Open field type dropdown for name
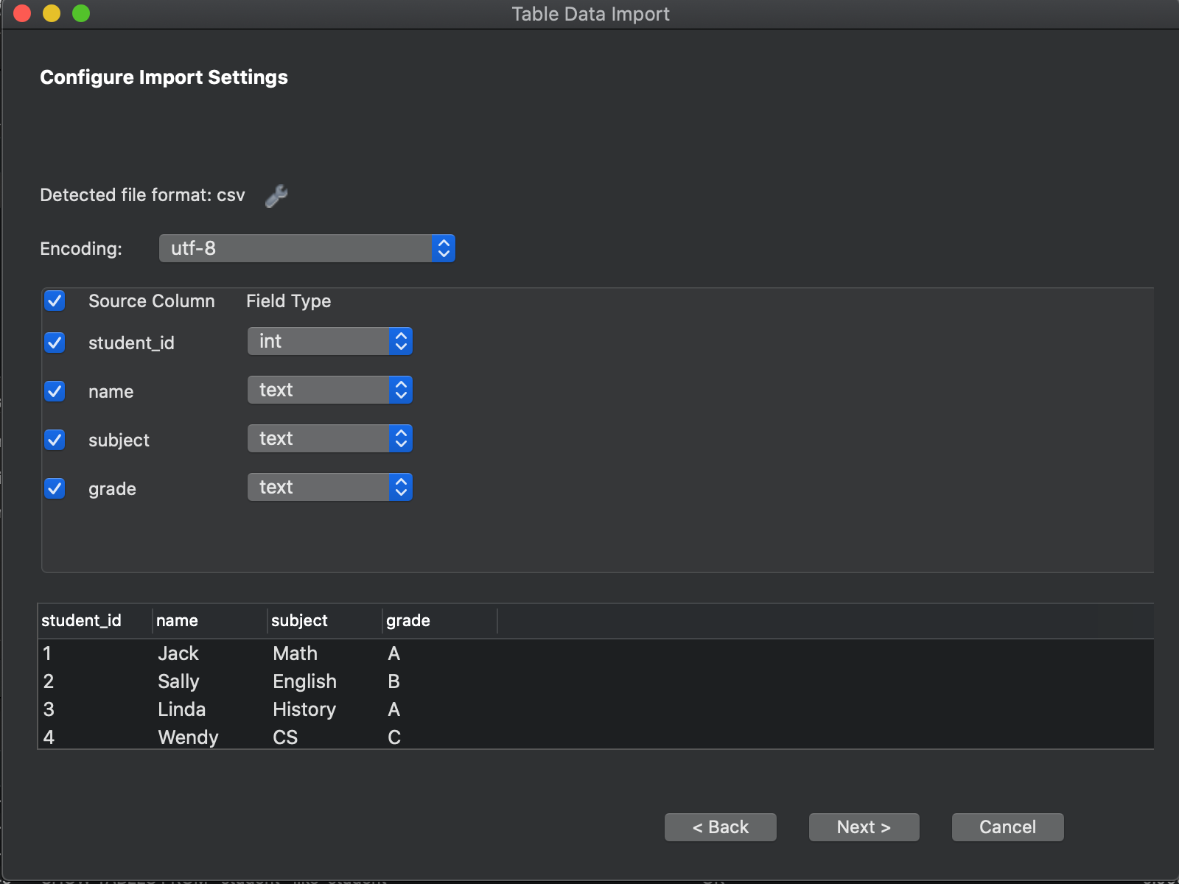 (329, 390)
